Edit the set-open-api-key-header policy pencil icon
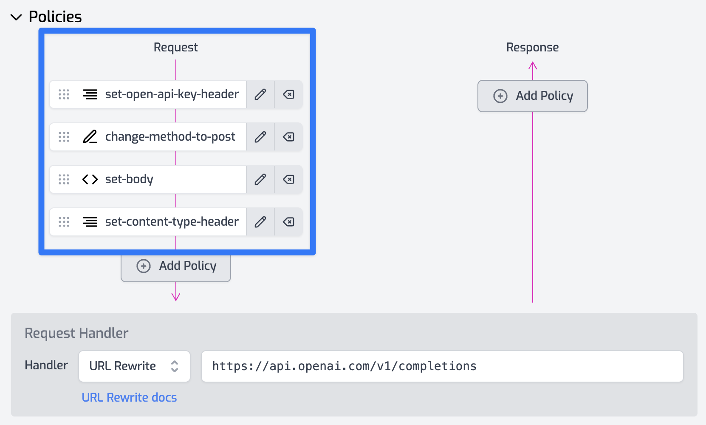706x425 pixels. tap(260, 94)
